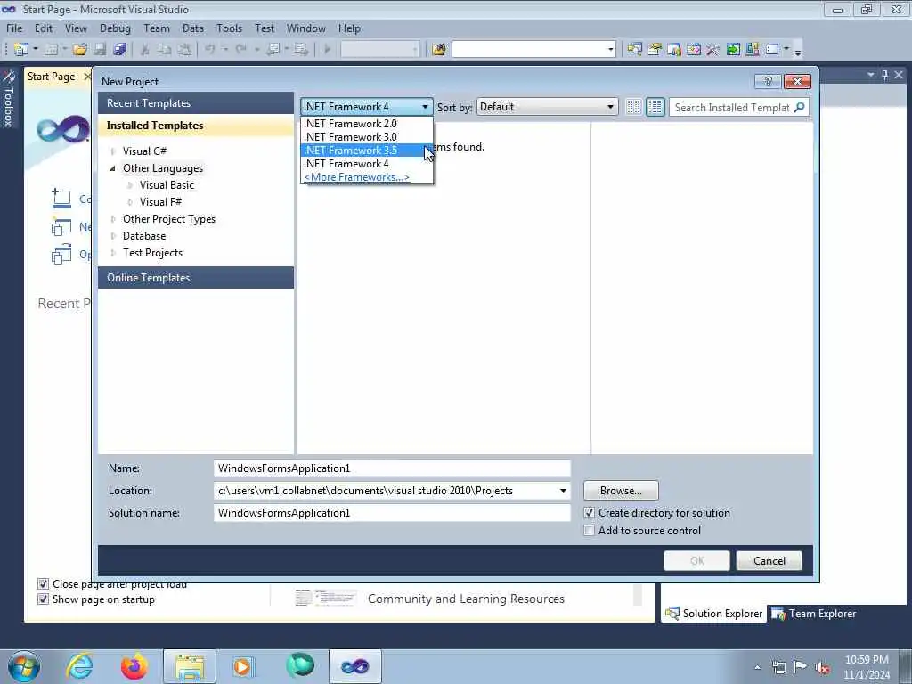Open Firefox from the taskbar
The width and height of the screenshot is (912, 684).
coord(134,666)
